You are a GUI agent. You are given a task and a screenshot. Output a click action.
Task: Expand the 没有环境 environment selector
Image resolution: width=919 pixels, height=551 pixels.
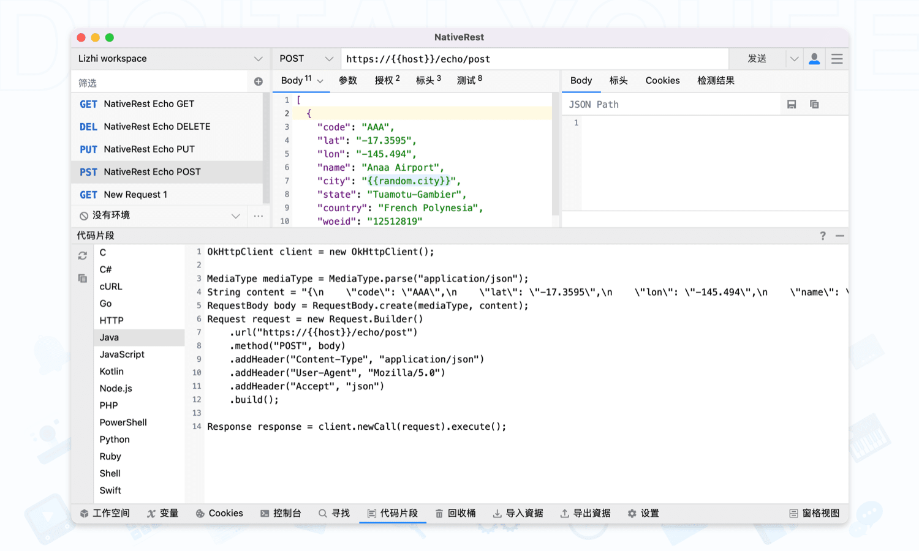click(x=235, y=216)
